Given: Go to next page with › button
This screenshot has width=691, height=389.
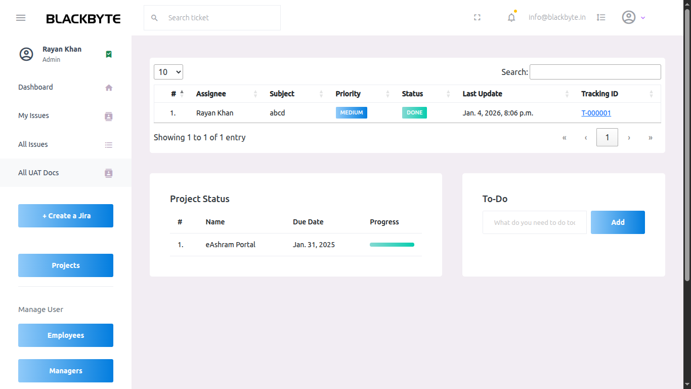Looking at the screenshot, I should tap(629, 137).
